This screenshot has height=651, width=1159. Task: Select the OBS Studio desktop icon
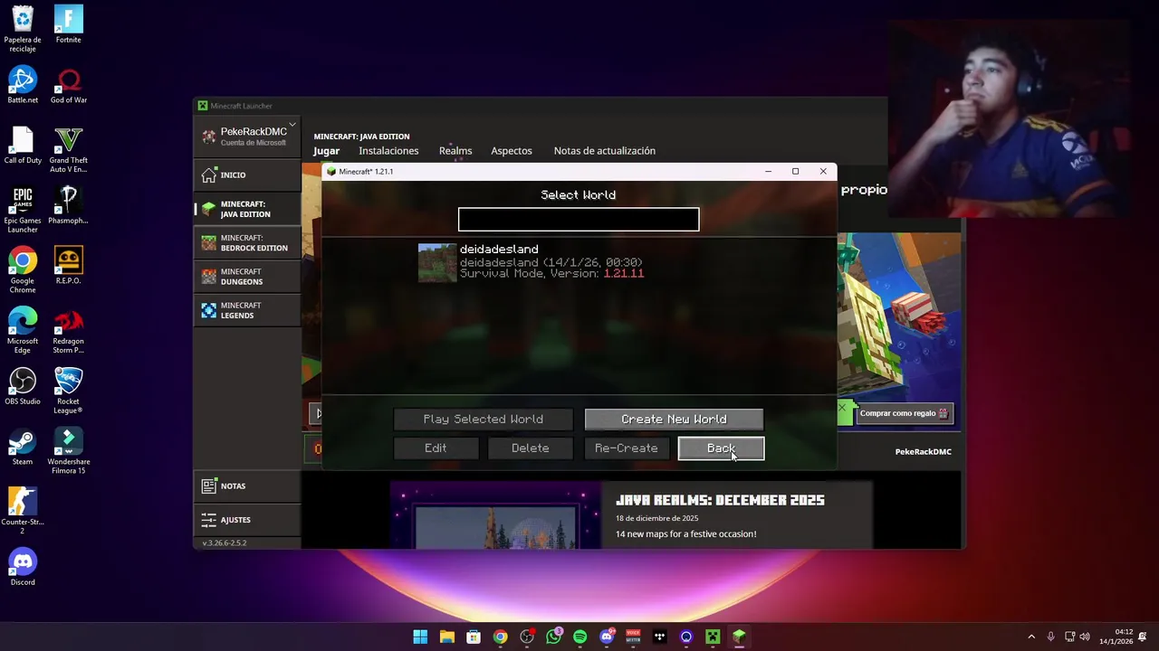[23, 386]
